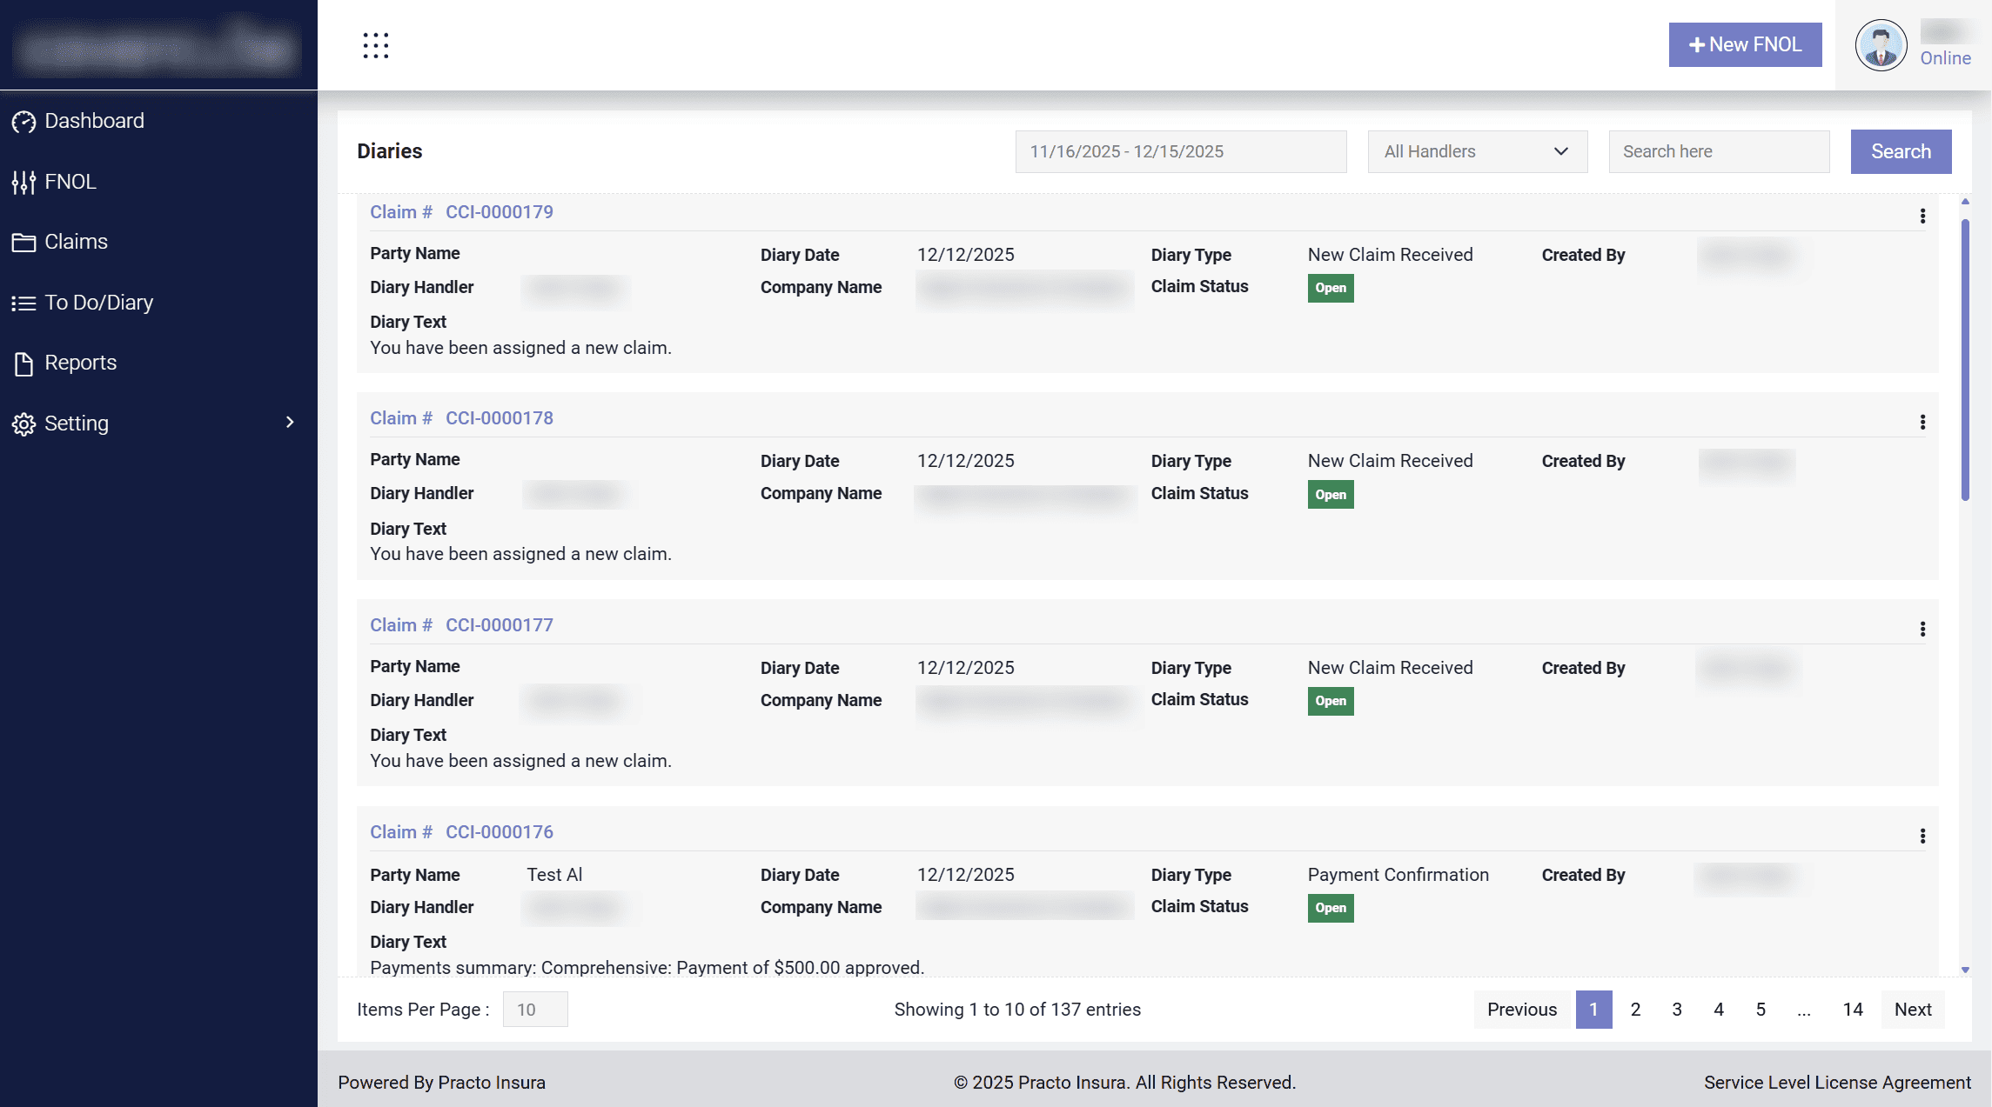Click the FNOL sliders icon in sidebar
Screen dimensions: 1992x1107
point(23,183)
